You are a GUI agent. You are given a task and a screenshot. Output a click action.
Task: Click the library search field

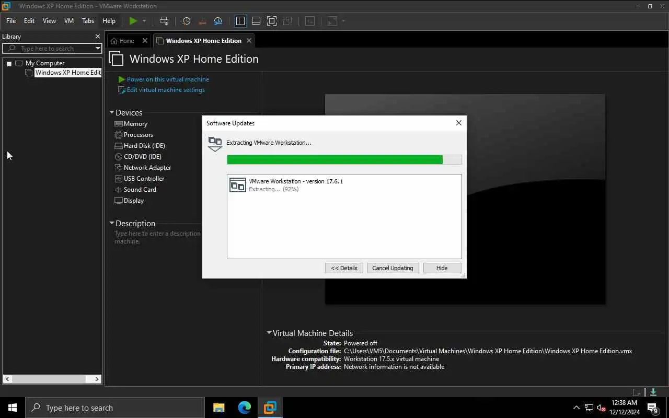(x=52, y=49)
